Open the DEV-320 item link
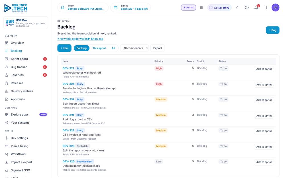285x178 pixels. coord(68,161)
